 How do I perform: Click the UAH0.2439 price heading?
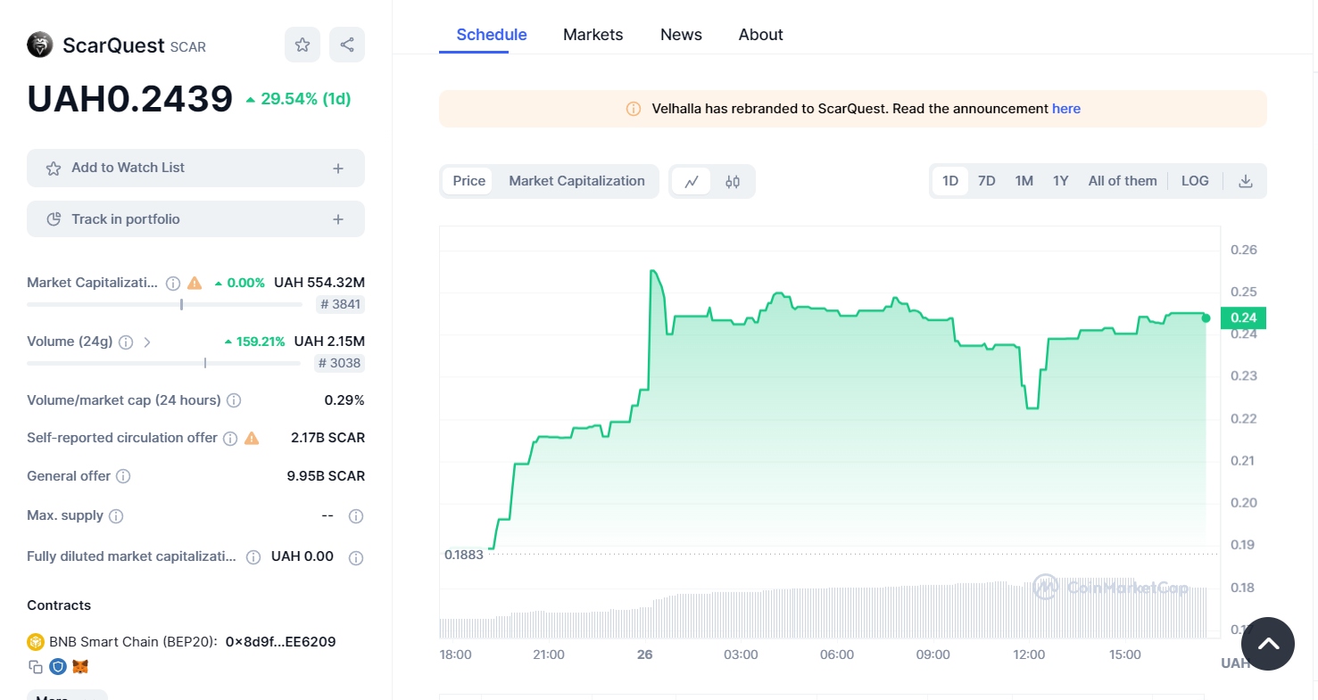pos(130,99)
